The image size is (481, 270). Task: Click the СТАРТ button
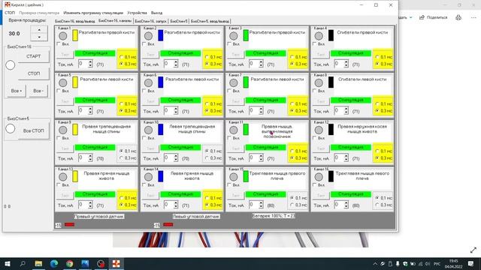tap(33, 56)
